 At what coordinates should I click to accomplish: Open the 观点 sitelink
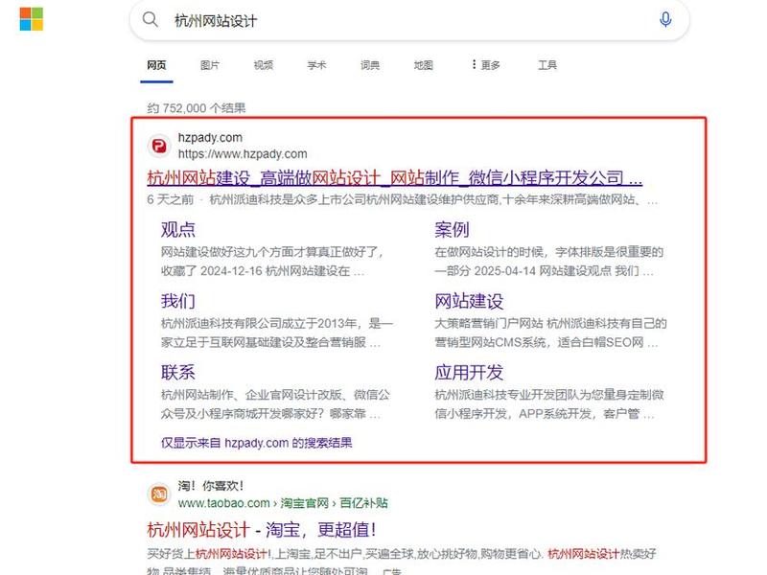coord(178,230)
